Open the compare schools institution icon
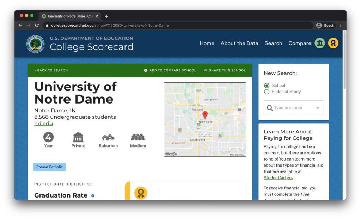Image resolution: width=361 pixels, height=219 pixels. pyautogui.click(x=320, y=43)
